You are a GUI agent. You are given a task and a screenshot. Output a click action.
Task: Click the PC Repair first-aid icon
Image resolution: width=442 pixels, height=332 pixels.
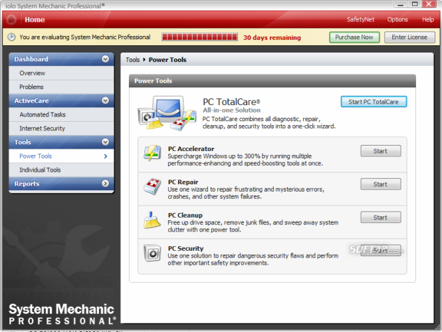pyautogui.click(x=152, y=186)
